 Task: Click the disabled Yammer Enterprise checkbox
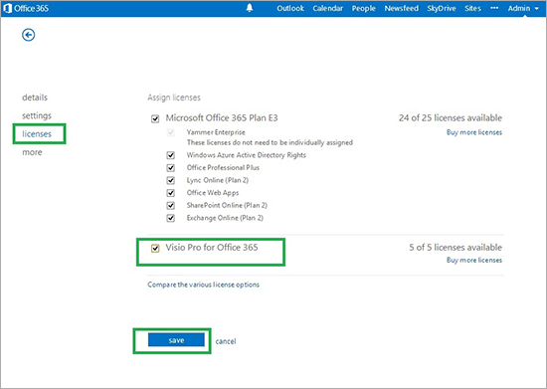171,132
